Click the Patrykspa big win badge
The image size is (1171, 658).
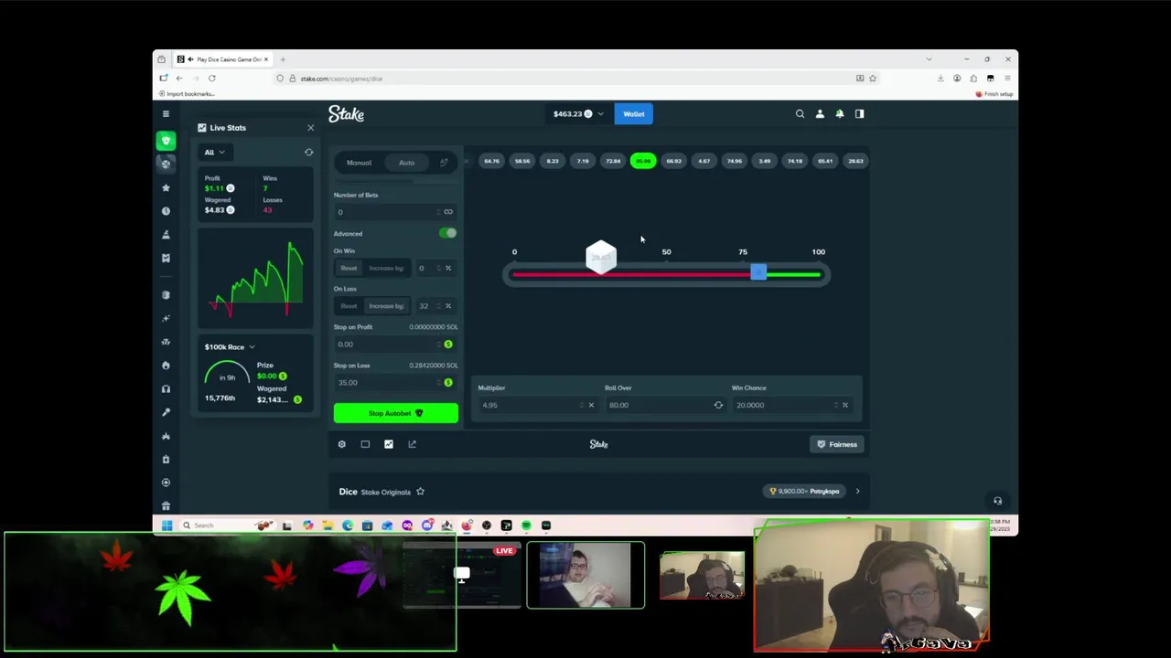coord(805,492)
